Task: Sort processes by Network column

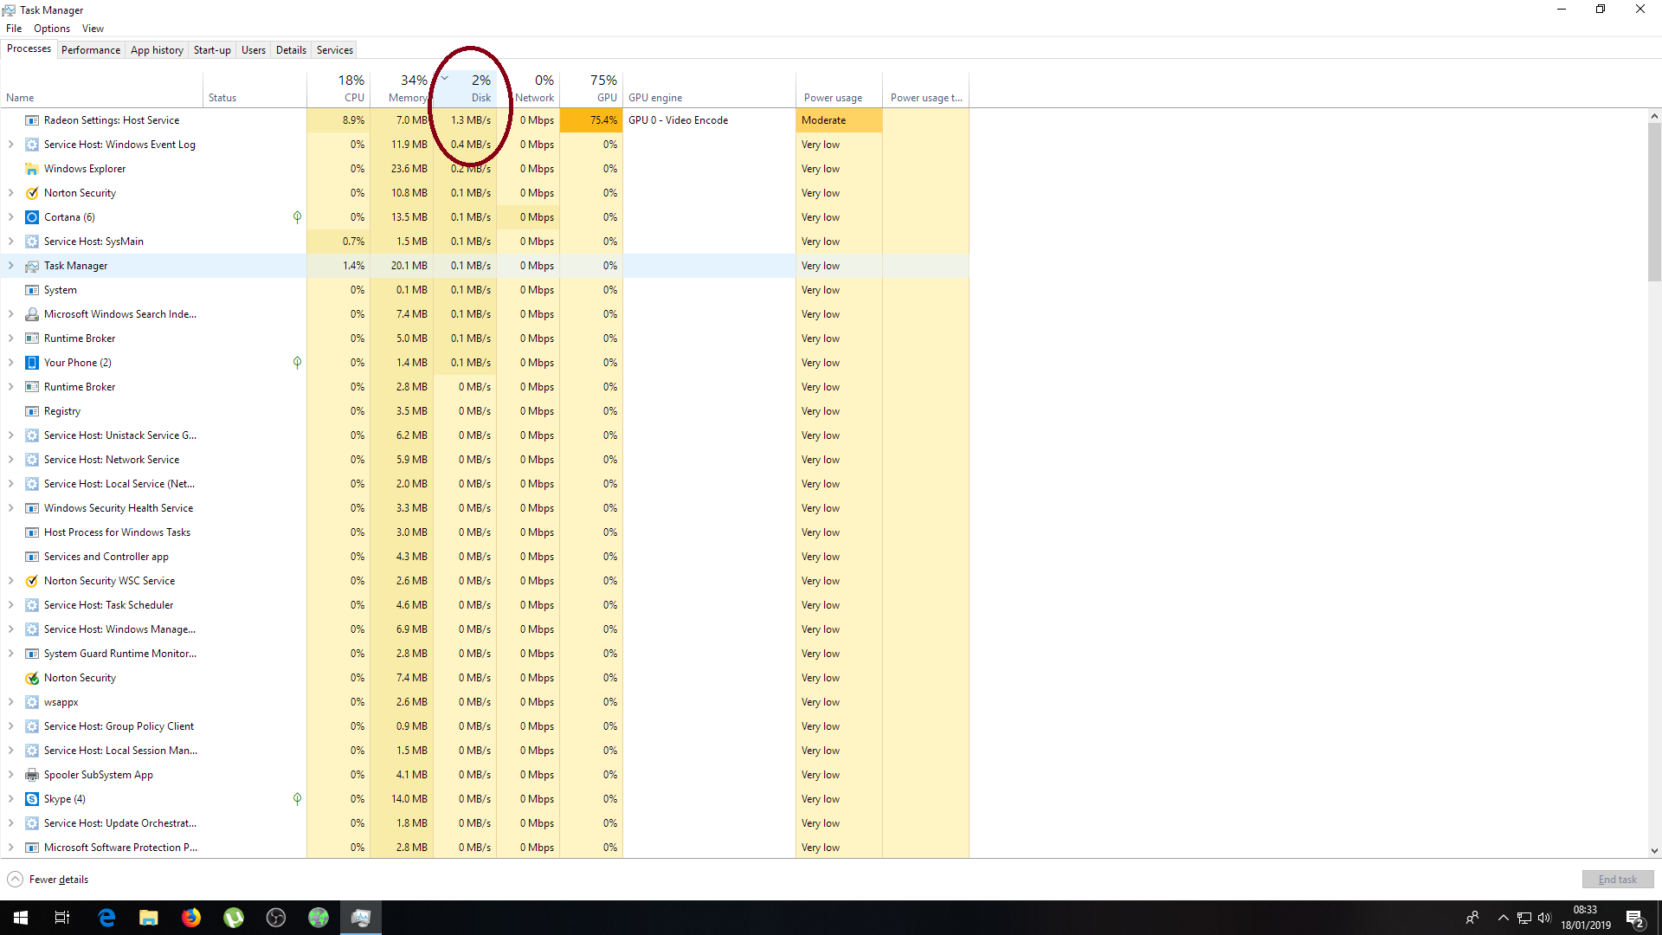Action: click(528, 88)
